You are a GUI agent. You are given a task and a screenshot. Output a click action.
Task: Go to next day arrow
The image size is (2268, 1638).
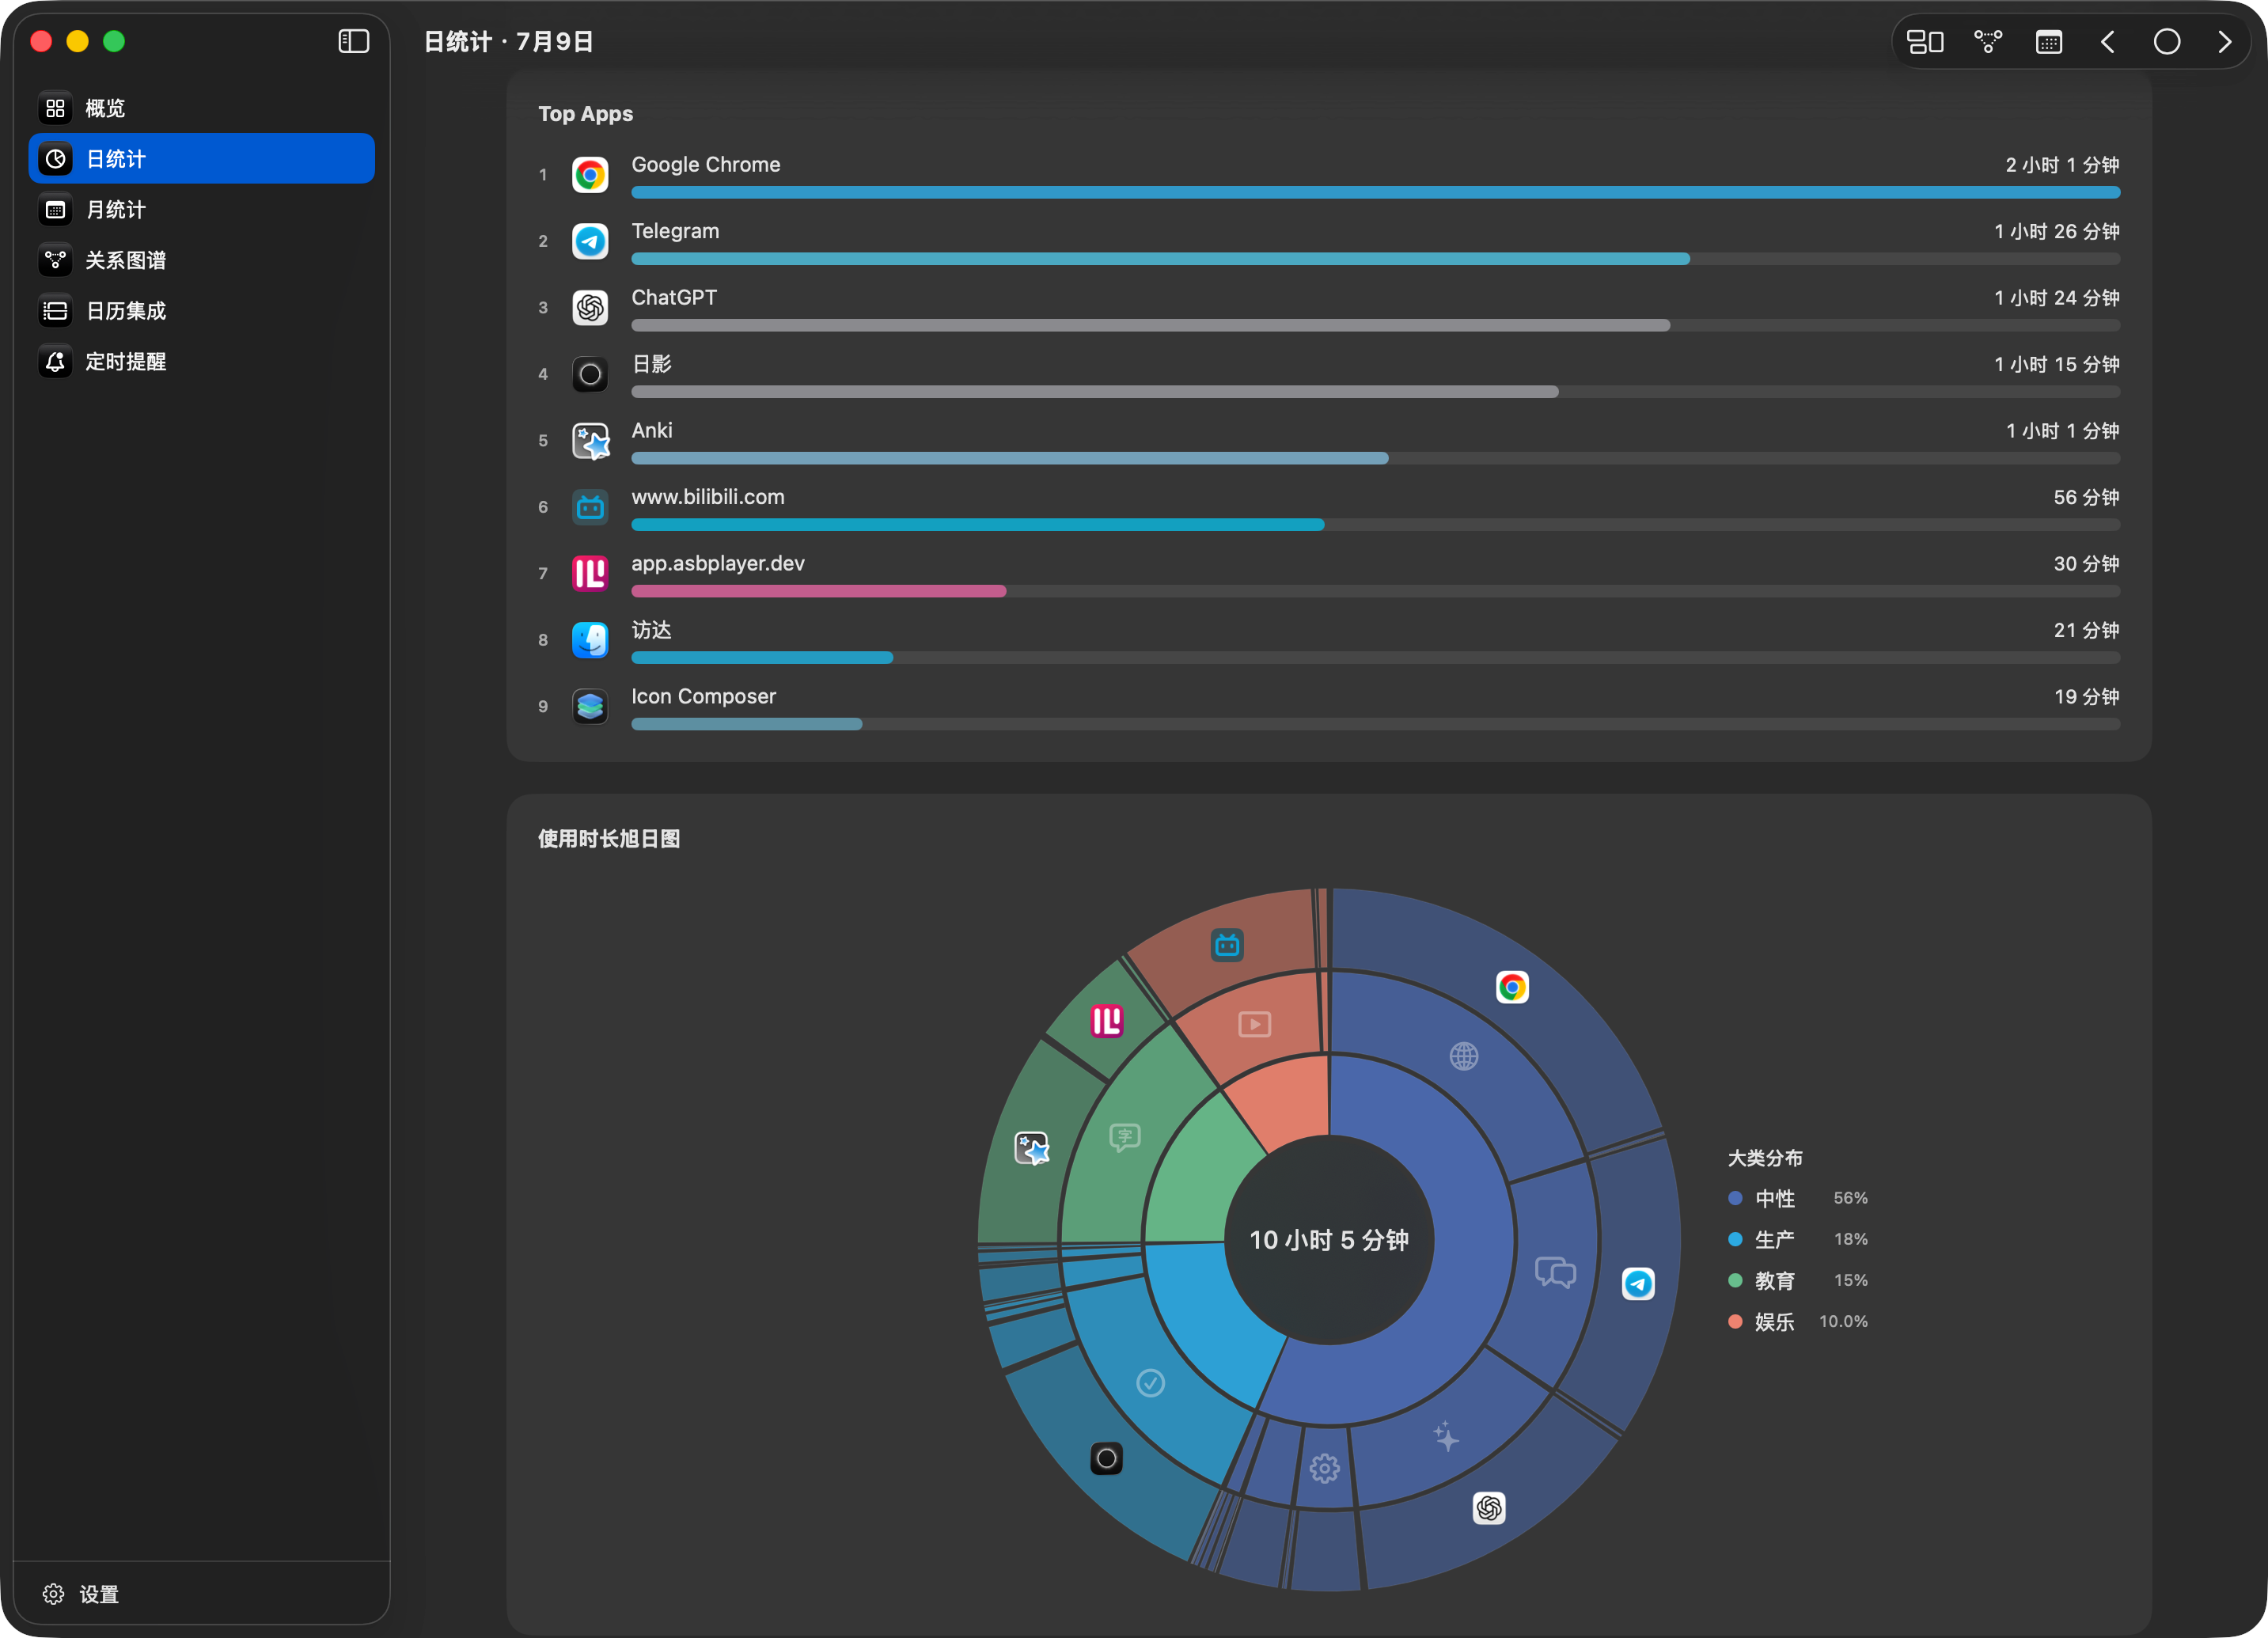click(2225, 42)
